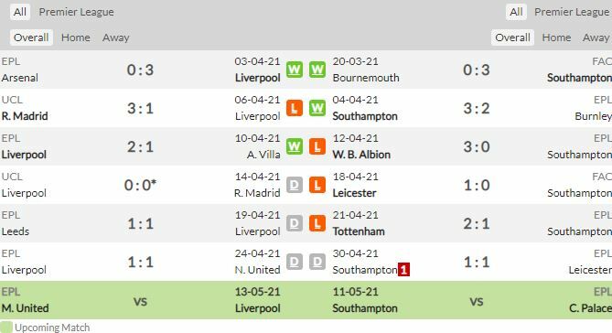Select the left All filter tab

click(20, 12)
